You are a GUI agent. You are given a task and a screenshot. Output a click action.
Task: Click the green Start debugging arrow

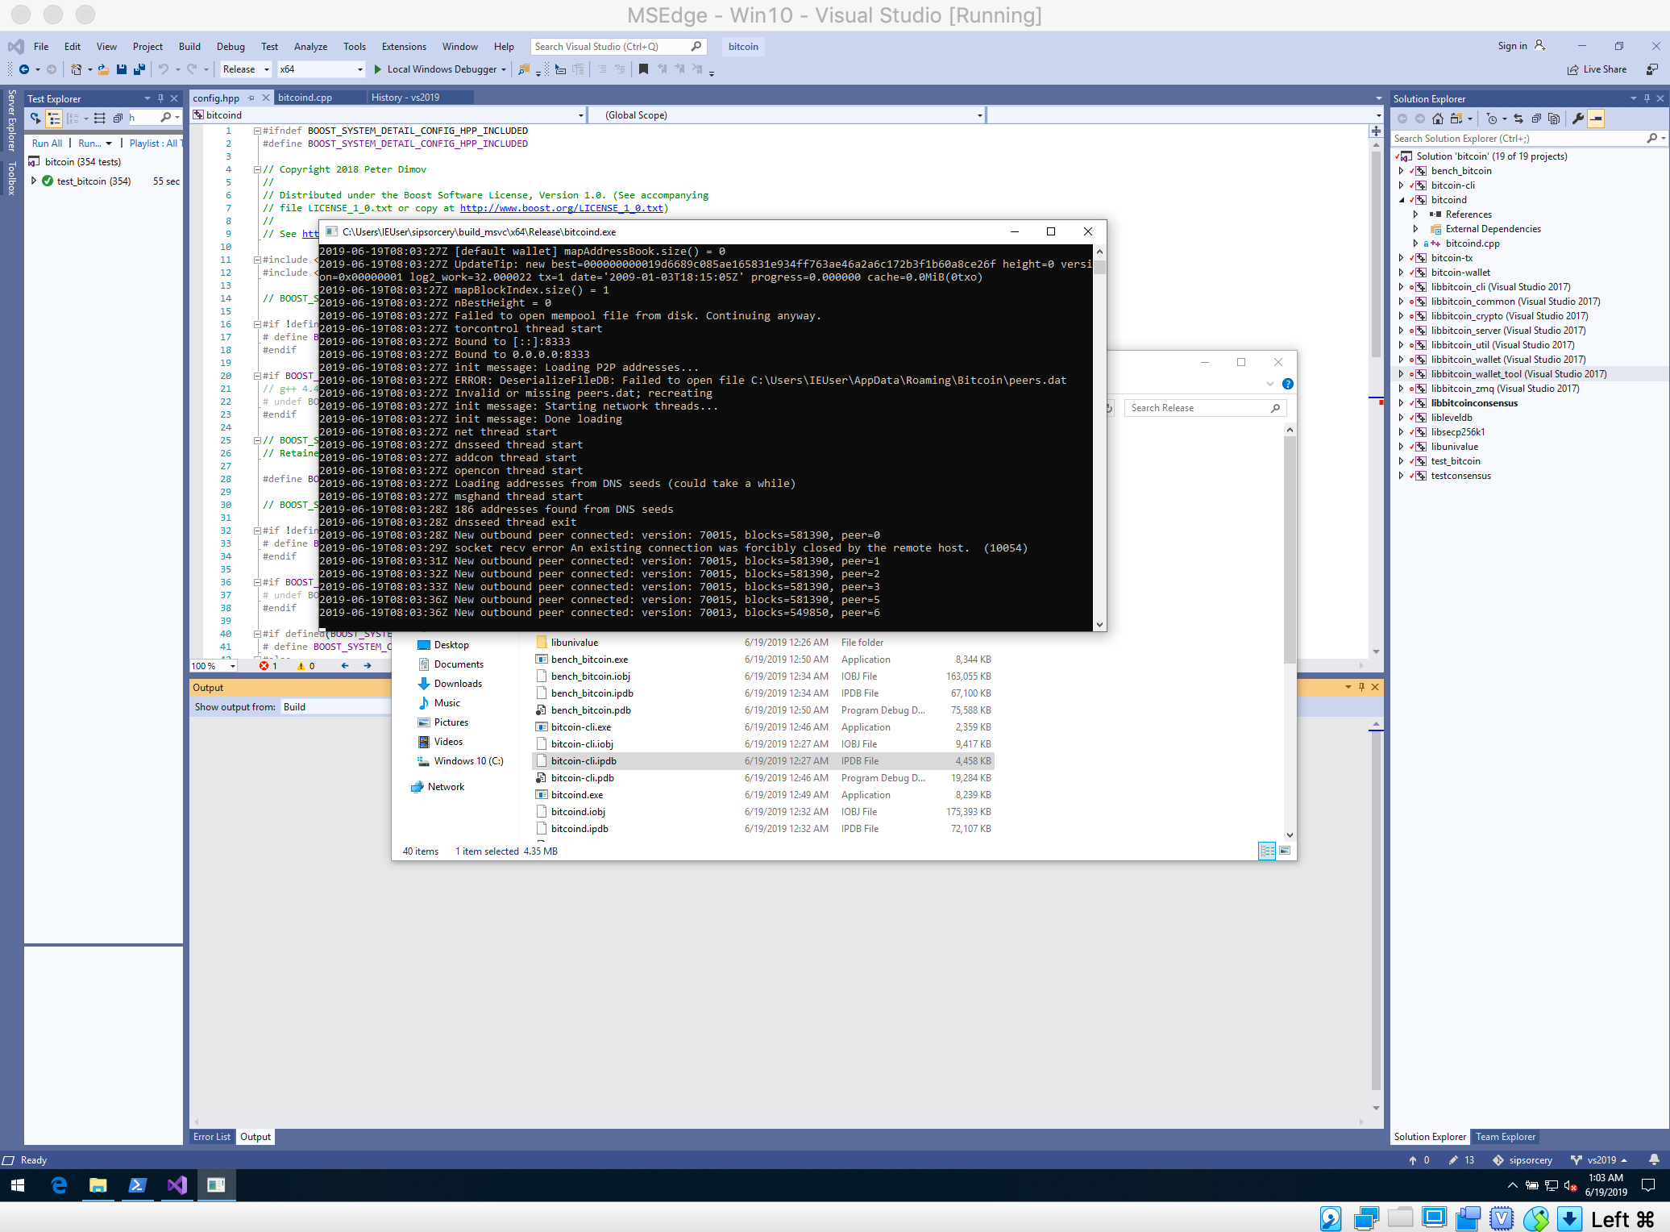(377, 69)
